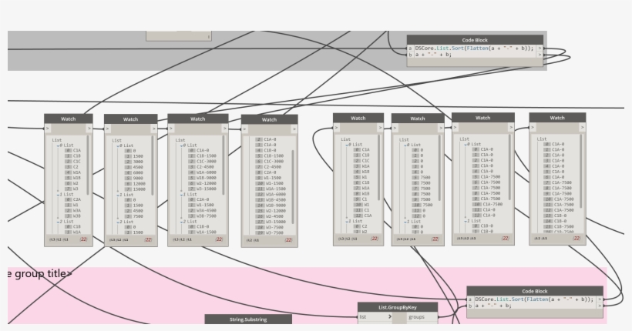
Task: Click input port 'b' of the upper Code Block
Action: point(410,55)
